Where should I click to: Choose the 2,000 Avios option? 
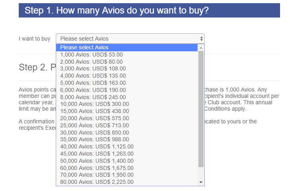pos(91,62)
